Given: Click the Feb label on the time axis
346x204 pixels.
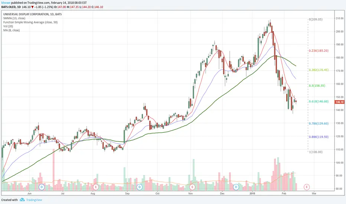Looking at the screenshot, I should click(284, 193).
